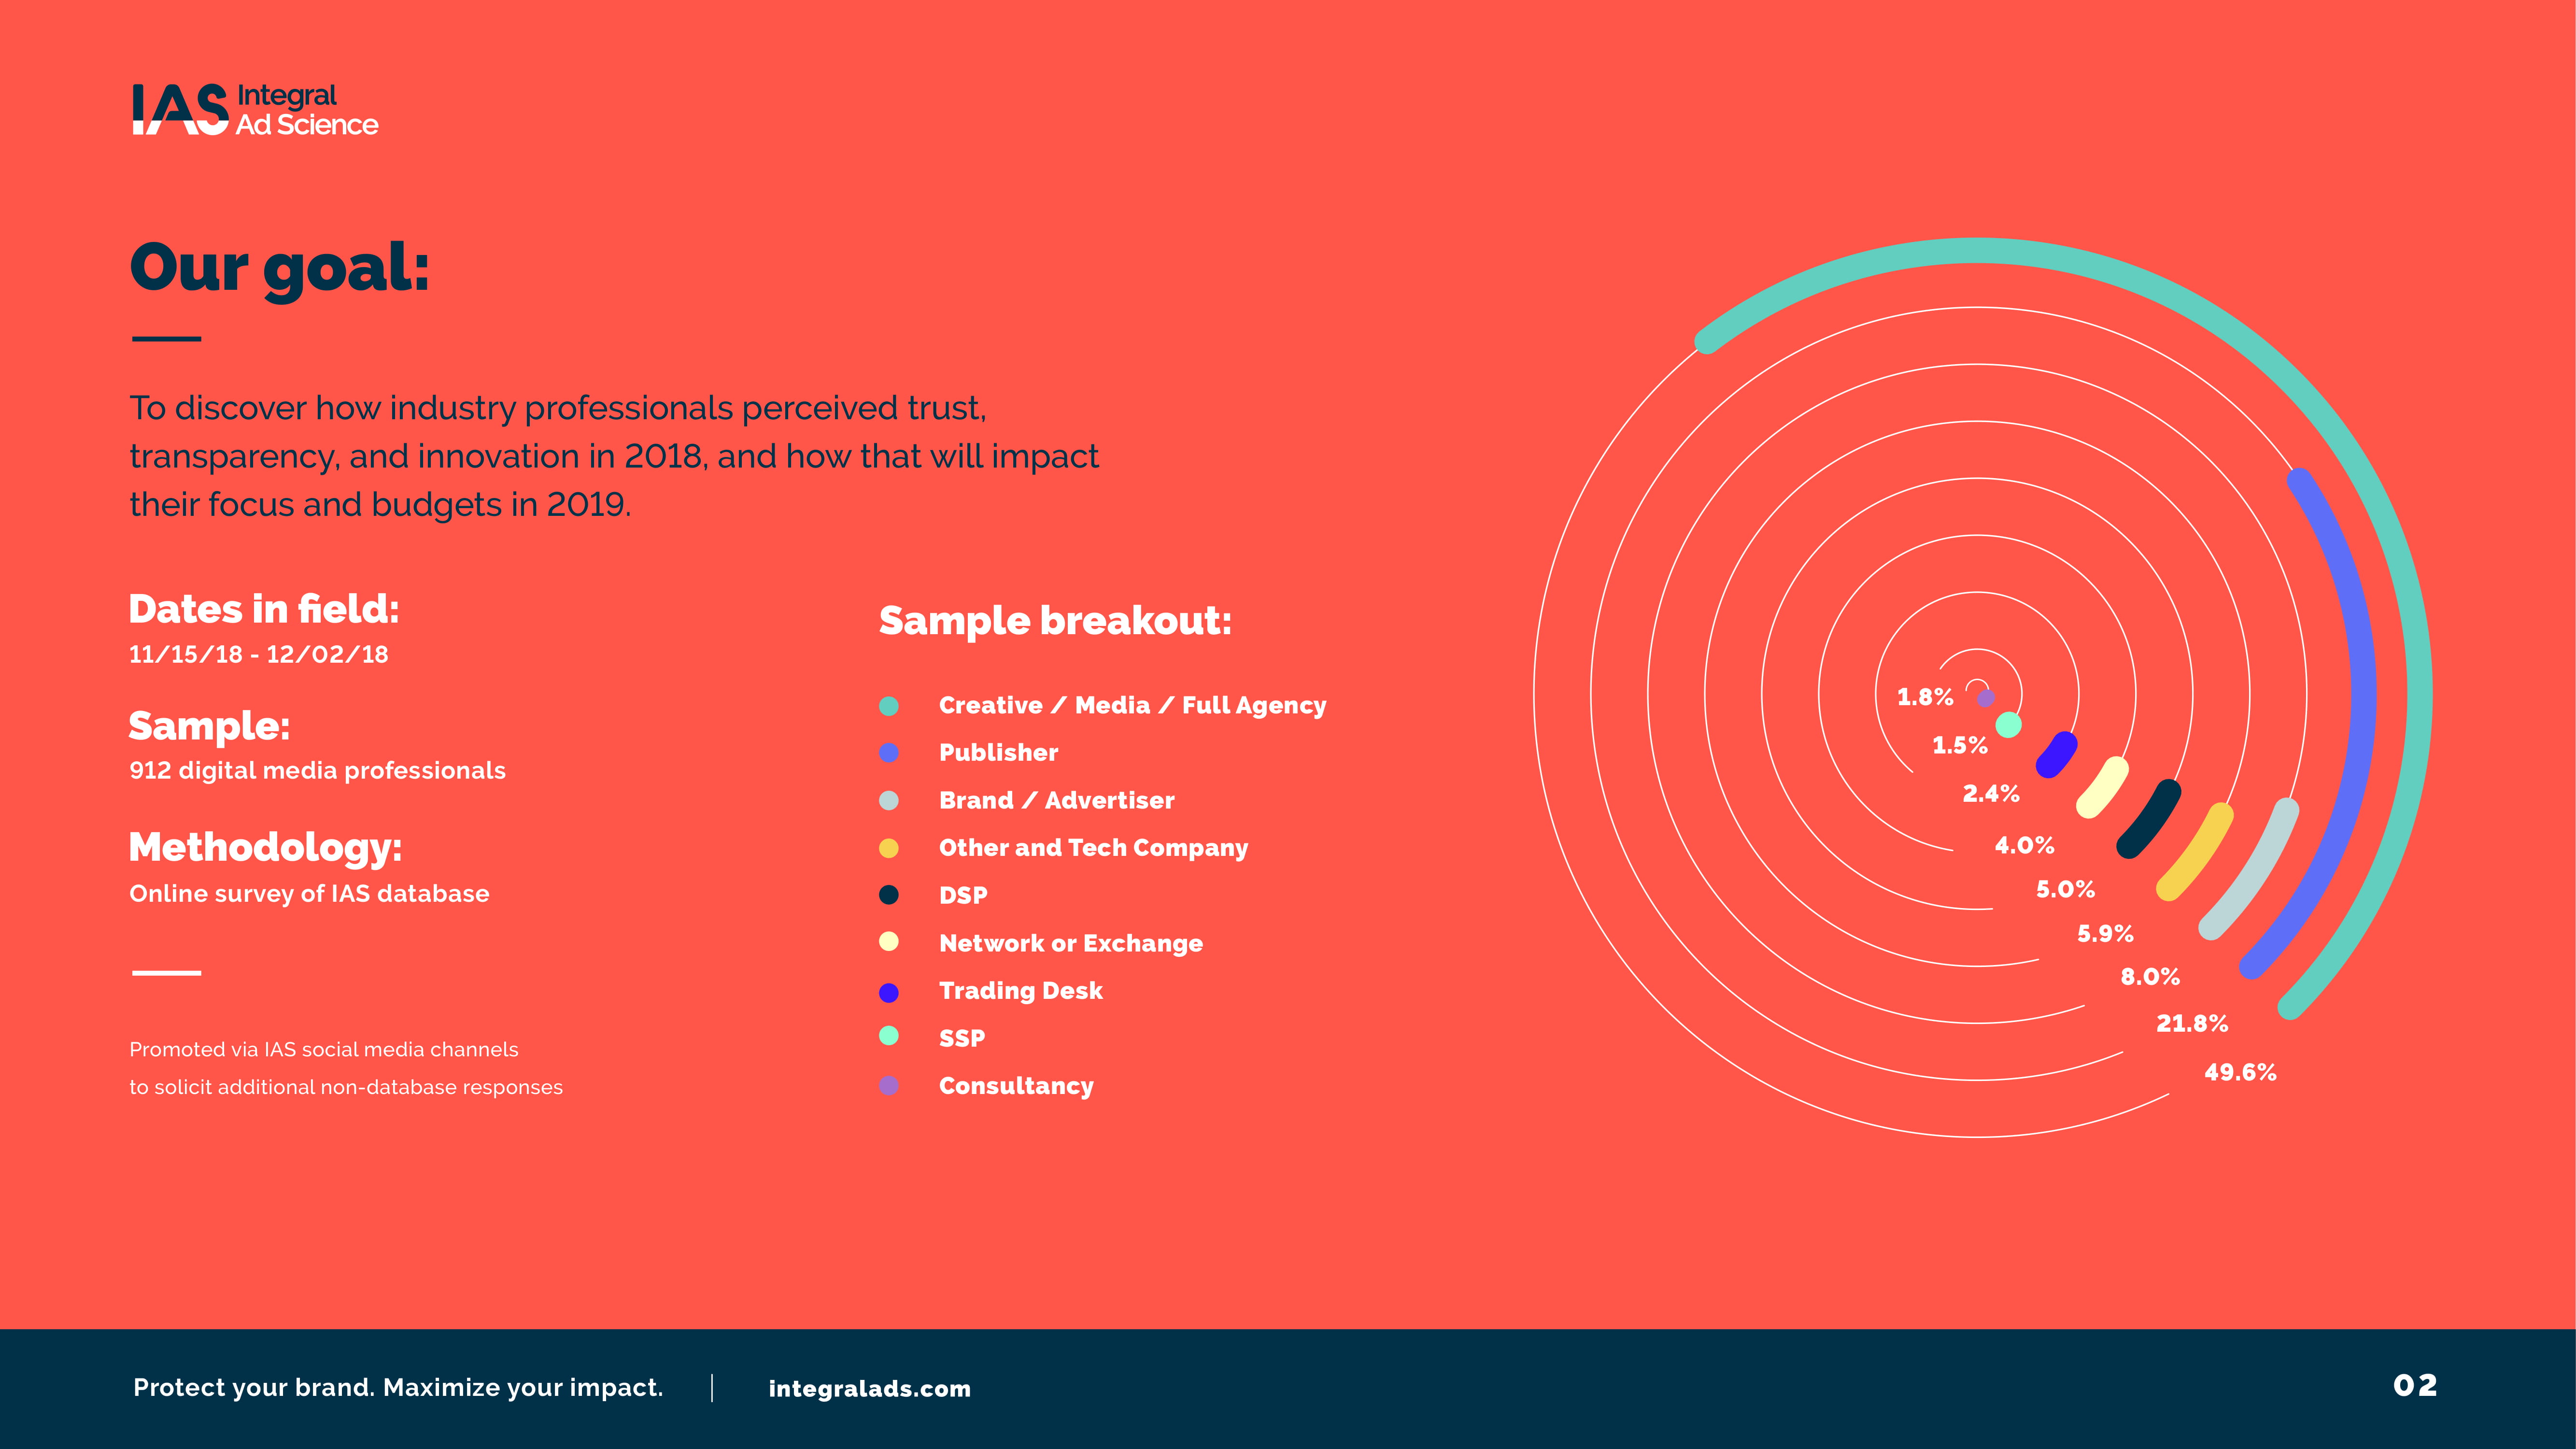Click the teal Creative / Media / Full Agency dot

(888, 706)
